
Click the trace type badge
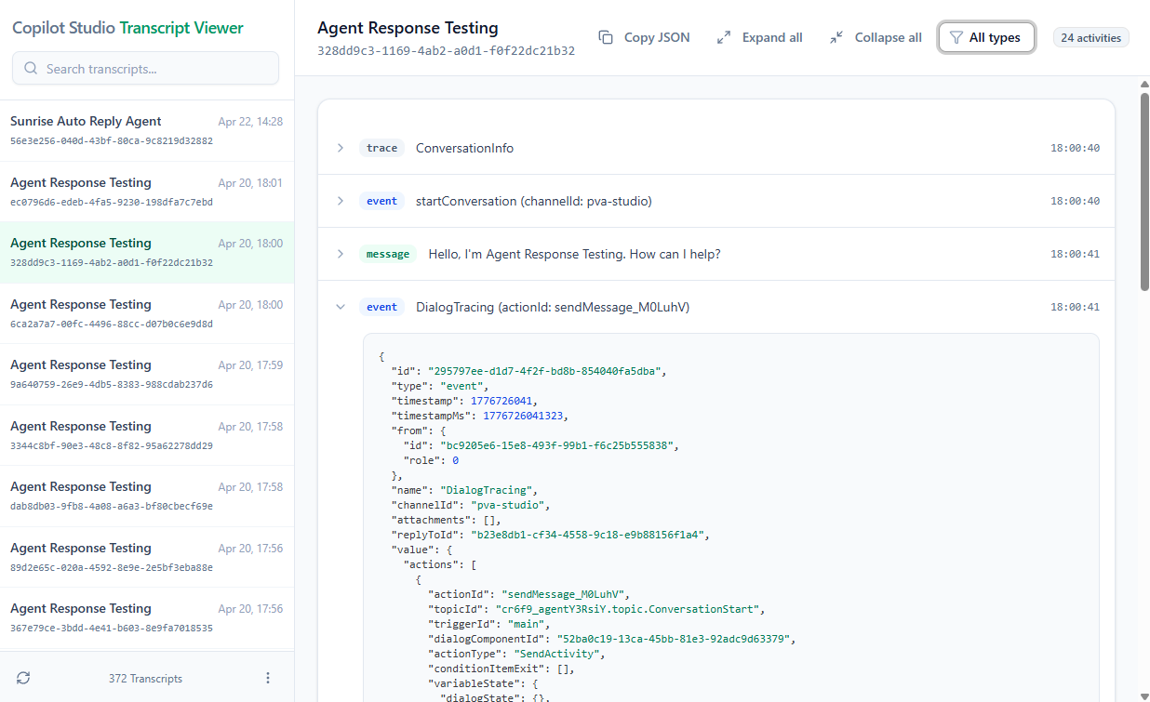(381, 148)
